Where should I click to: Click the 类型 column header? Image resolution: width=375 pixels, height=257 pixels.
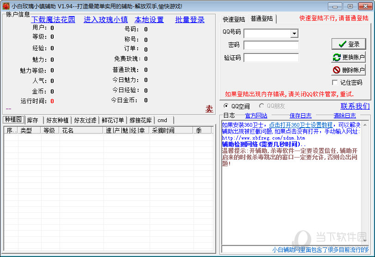[29, 130]
